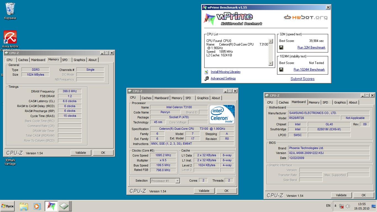Click the BIOS version 02JL.M006 field
The width and height of the screenshot is (377, 212).
(329, 153)
